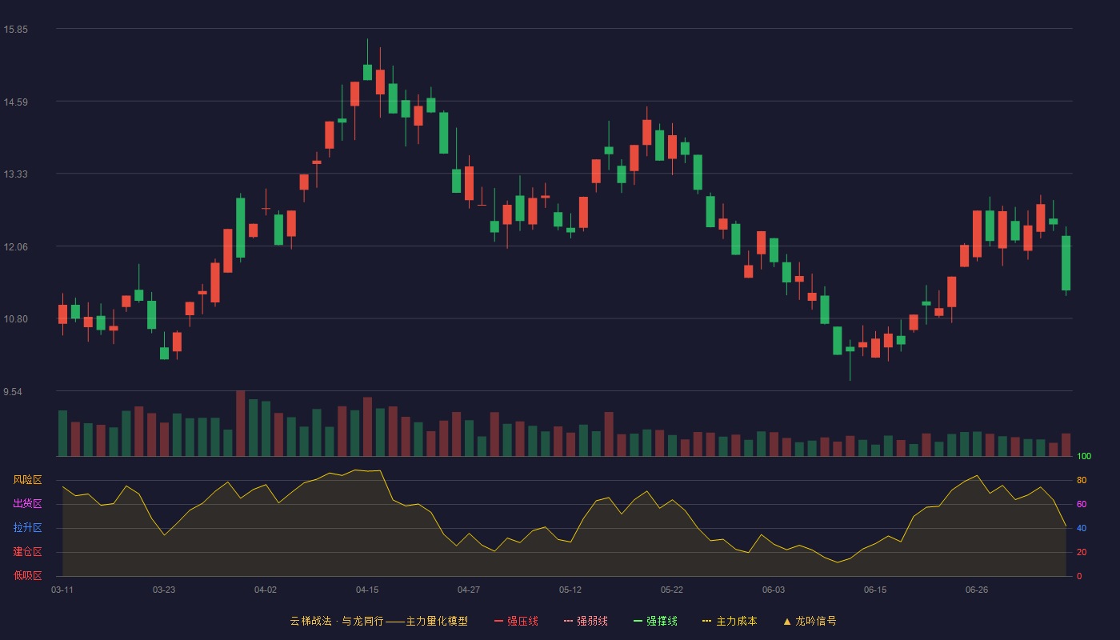Click the 风险区 zone label
This screenshot has width=1120, height=640.
[28, 480]
